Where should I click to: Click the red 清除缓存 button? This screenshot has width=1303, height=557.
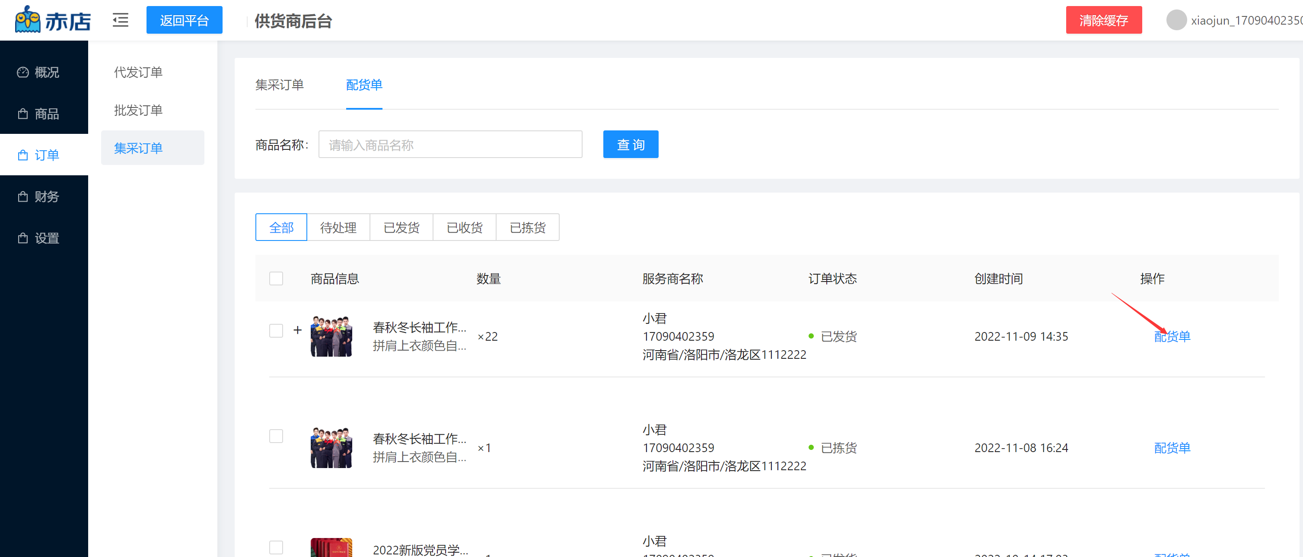(x=1104, y=20)
